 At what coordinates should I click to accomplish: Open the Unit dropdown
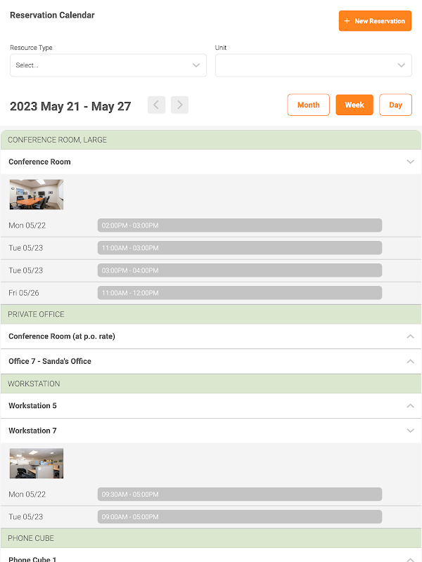pos(313,65)
